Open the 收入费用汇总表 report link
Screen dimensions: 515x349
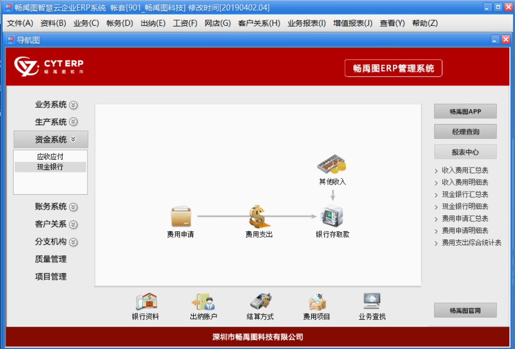click(465, 170)
